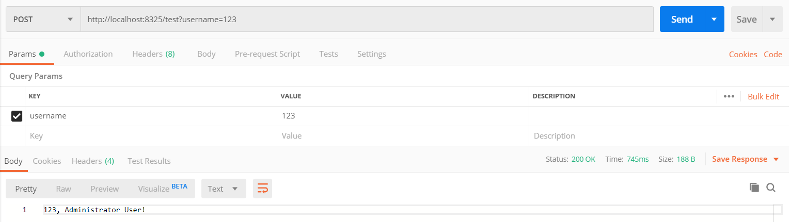Open the Save Response dropdown
The image size is (791, 222).
[x=745, y=159]
